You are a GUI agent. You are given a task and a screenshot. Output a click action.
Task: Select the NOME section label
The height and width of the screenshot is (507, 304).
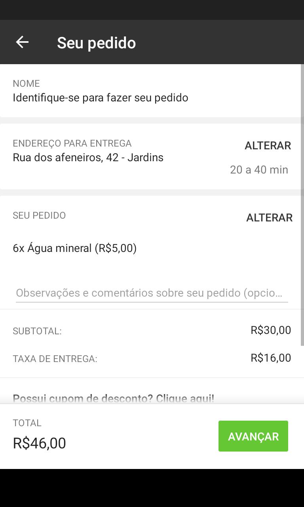(x=27, y=84)
